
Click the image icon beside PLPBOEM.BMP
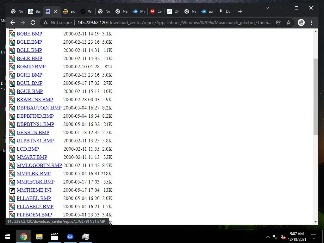pos(12,215)
